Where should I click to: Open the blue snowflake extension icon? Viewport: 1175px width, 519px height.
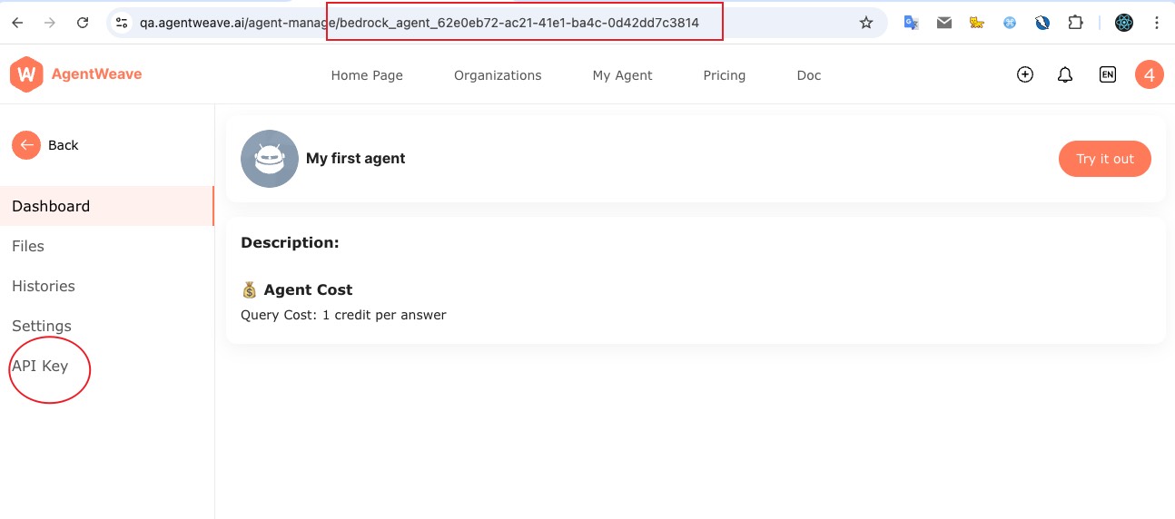point(1010,23)
